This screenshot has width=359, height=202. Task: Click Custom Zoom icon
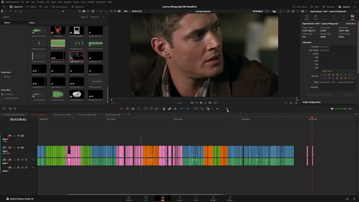pyautogui.click(x=208, y=109)
